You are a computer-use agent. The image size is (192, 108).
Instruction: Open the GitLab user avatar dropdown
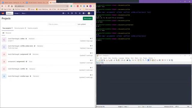[x=90, y=13]
